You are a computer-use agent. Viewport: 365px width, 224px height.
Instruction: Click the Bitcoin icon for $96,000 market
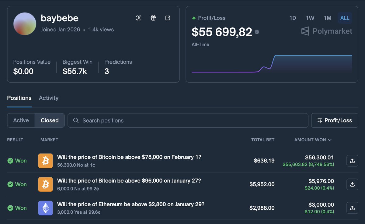click(x=46, y=184)
